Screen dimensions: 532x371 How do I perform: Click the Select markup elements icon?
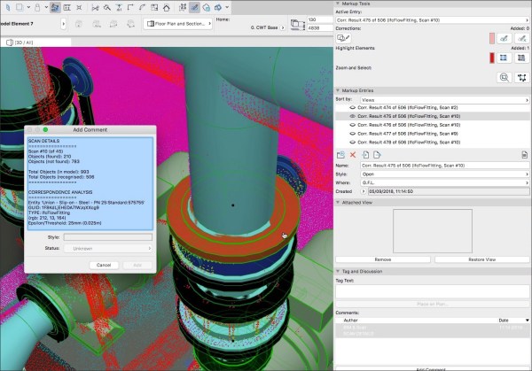coord(521,77)
